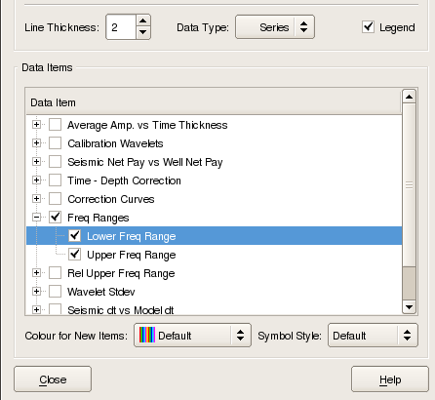Expand Seismic dt vs Model dt node
This screenshot has width=435, height=400.
click(x=36, y=310)
